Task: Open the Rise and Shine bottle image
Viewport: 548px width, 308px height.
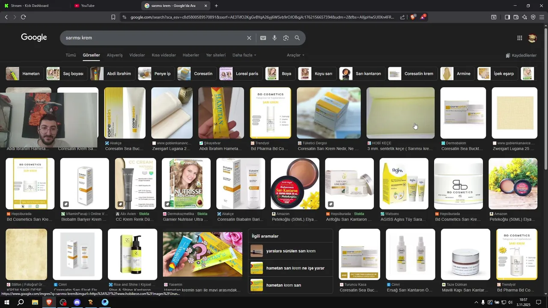Action: point(132,254)
